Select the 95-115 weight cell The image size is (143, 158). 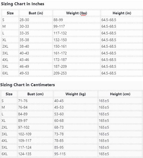pyautogui.click(x=76, y=154)
